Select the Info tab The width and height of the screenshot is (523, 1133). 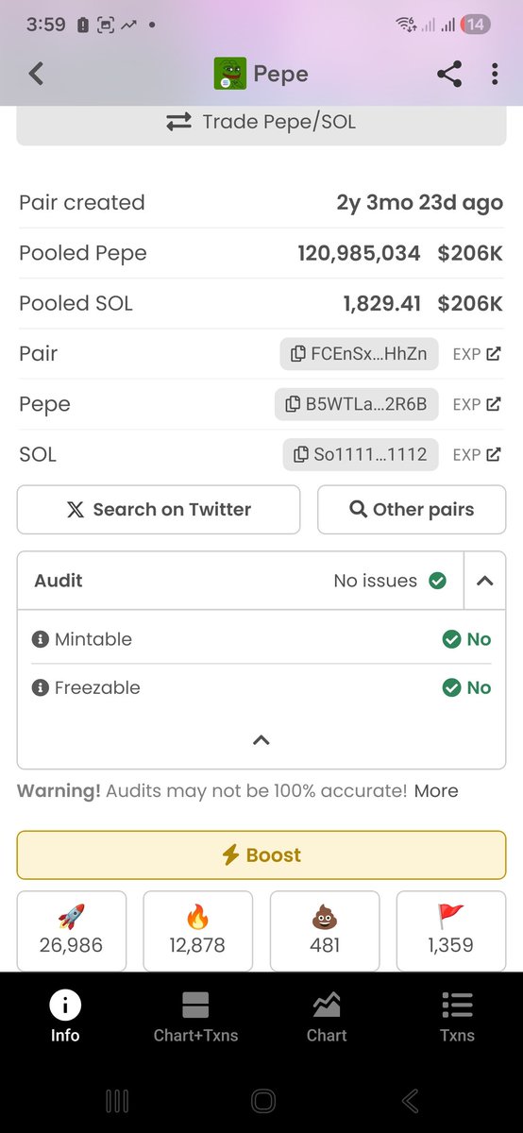coord(65,1017)
